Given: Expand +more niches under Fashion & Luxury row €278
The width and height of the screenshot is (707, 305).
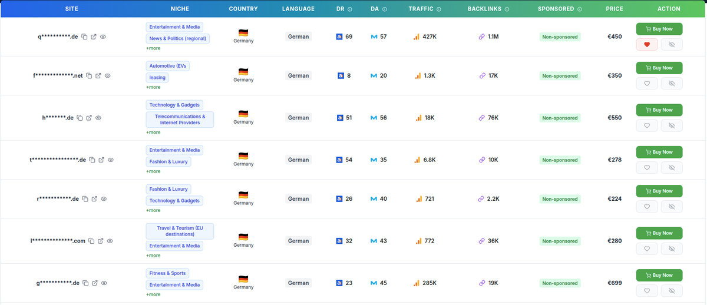Looking at the screenshot, I should point(153,171).
